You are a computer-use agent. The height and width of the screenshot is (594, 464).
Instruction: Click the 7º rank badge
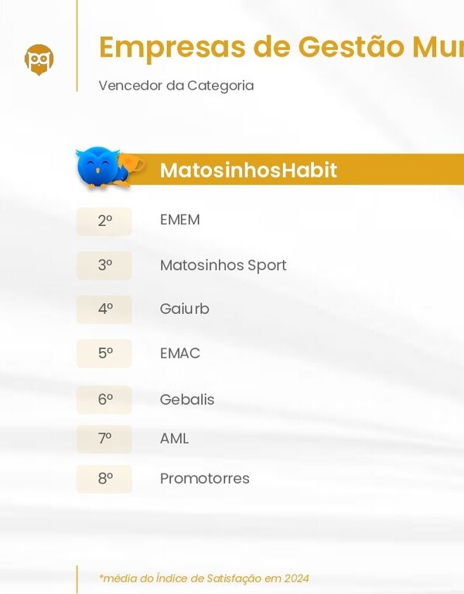[x=104, y=439]
